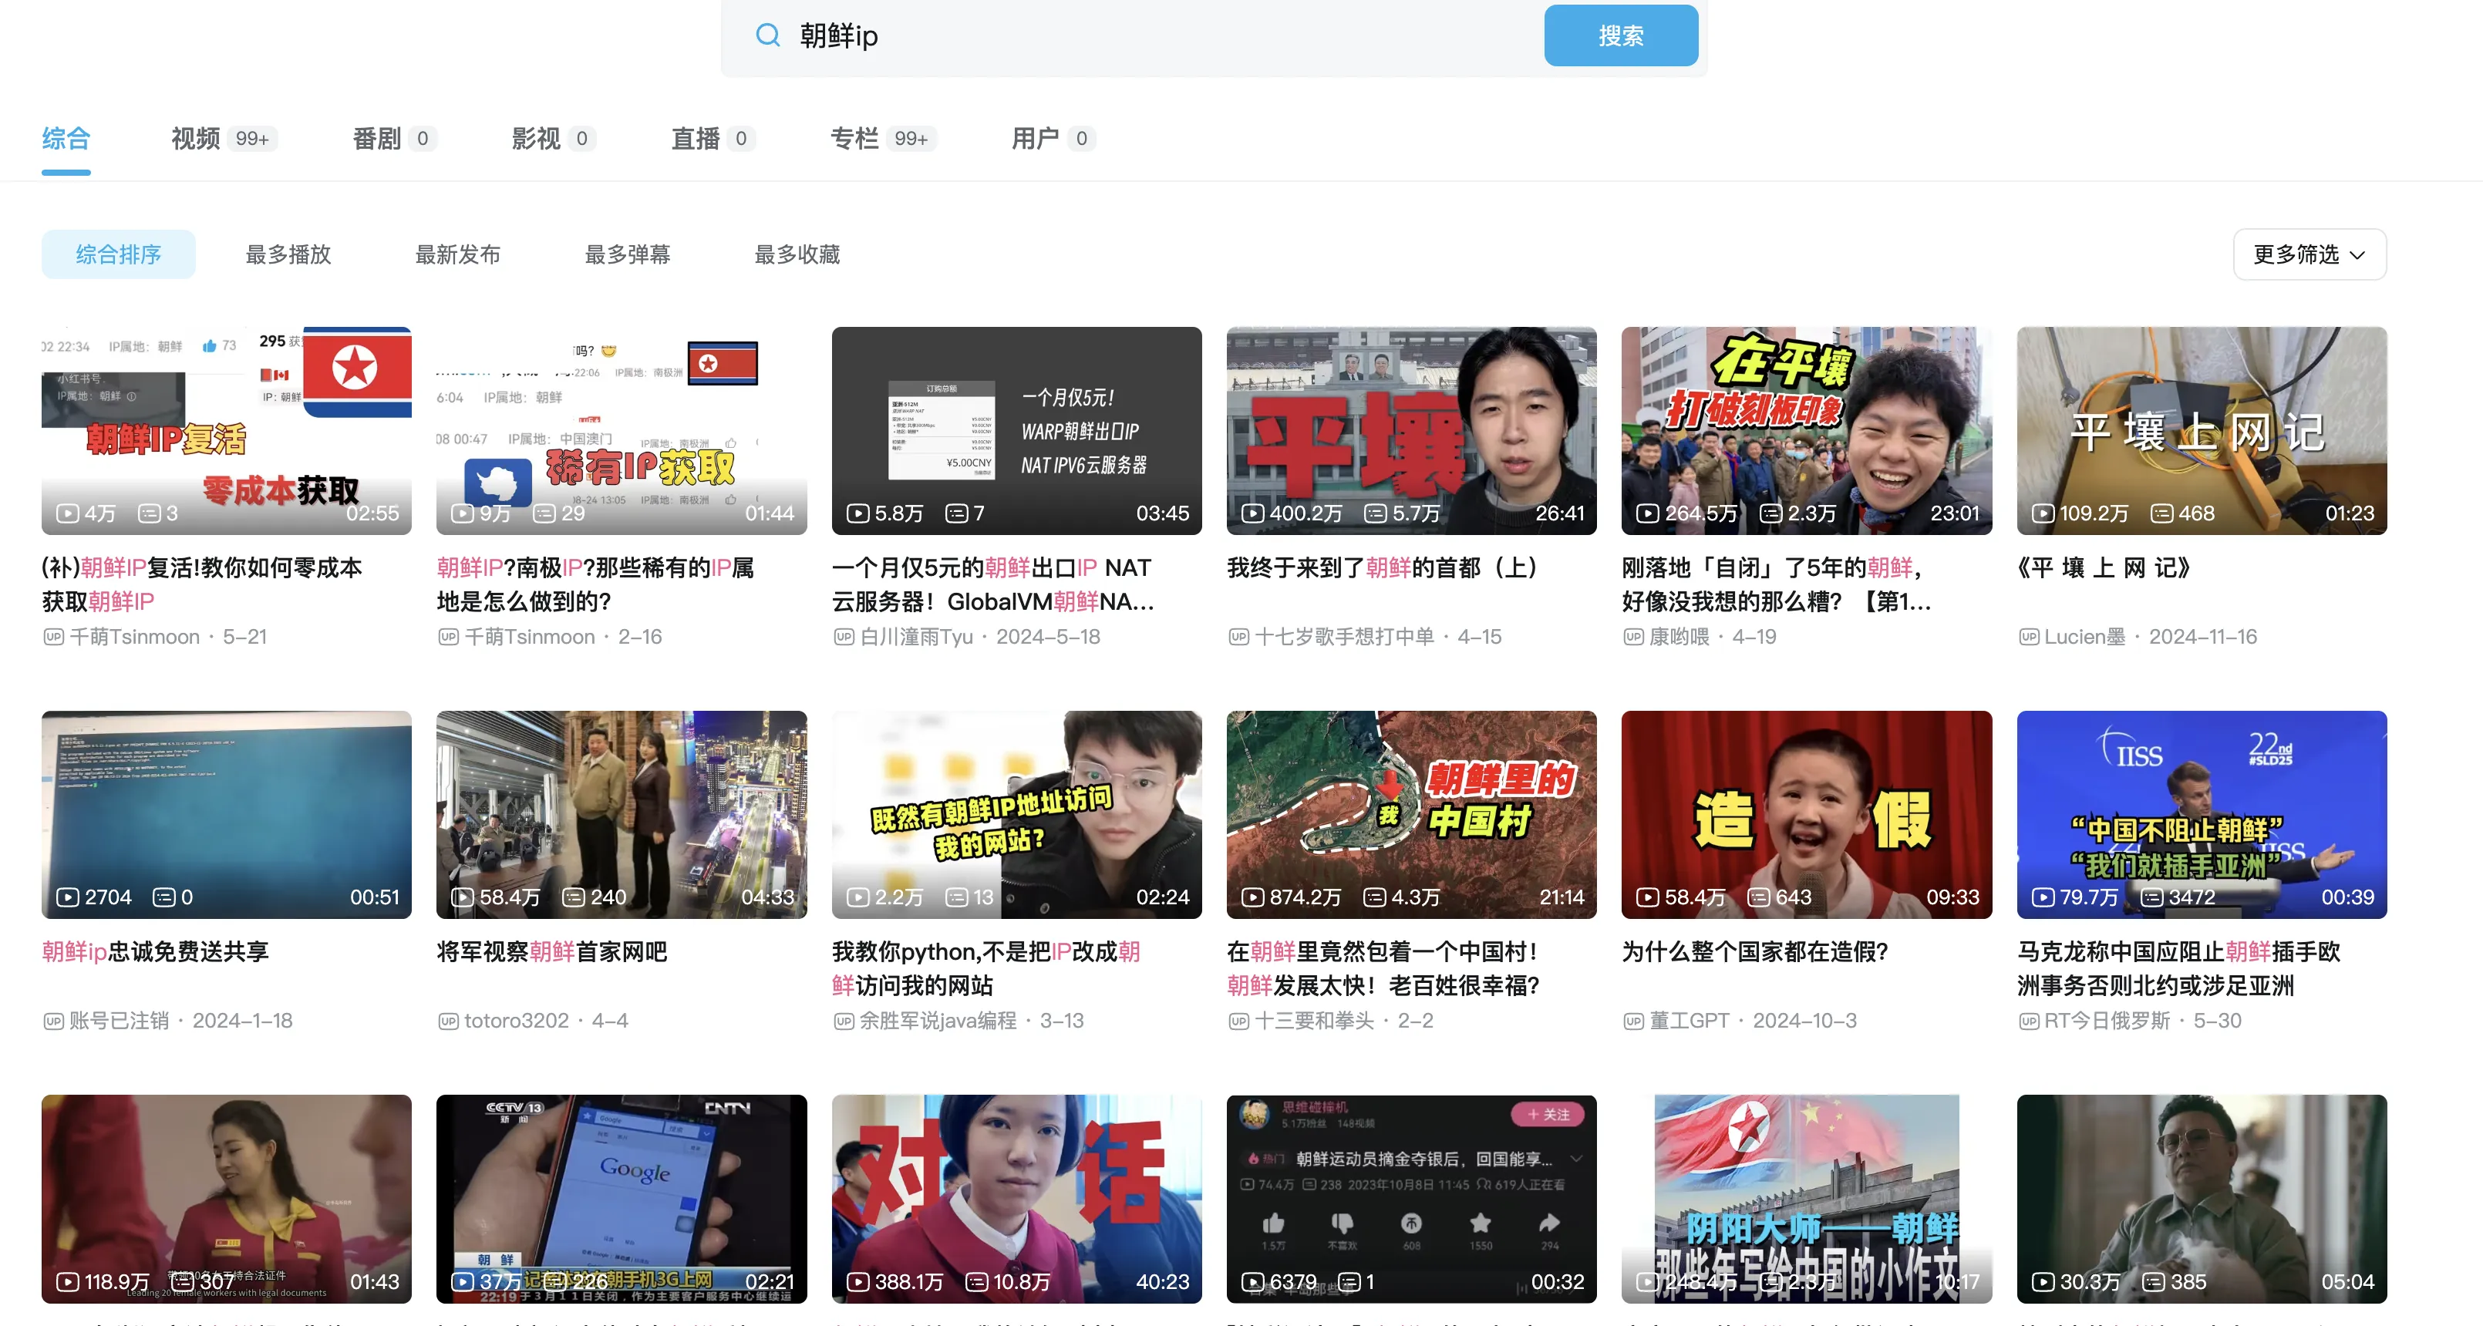Sort results by 最多收藏
2483x1326 pixels.
click(x=797, y=254)
